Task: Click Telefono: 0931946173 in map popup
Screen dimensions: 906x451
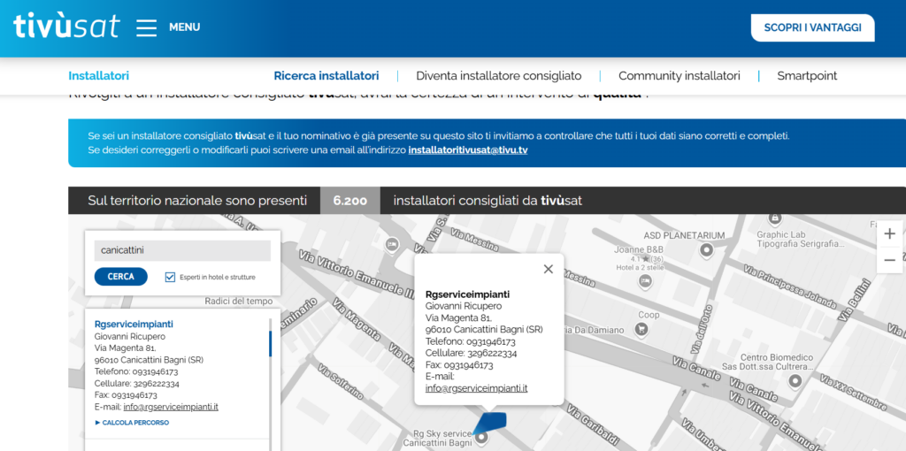Action: coord(471,341)
